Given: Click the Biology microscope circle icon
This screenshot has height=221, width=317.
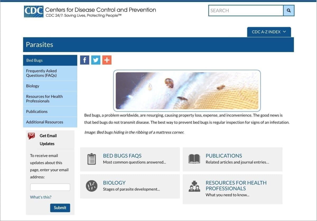Looking at the screenshot, I should [91, 186].
